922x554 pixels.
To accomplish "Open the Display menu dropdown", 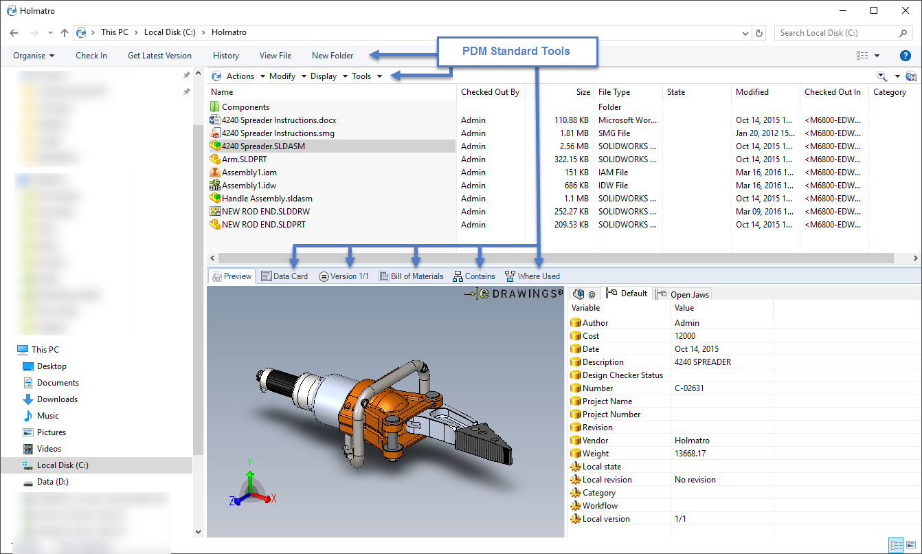I will [328, 76].
